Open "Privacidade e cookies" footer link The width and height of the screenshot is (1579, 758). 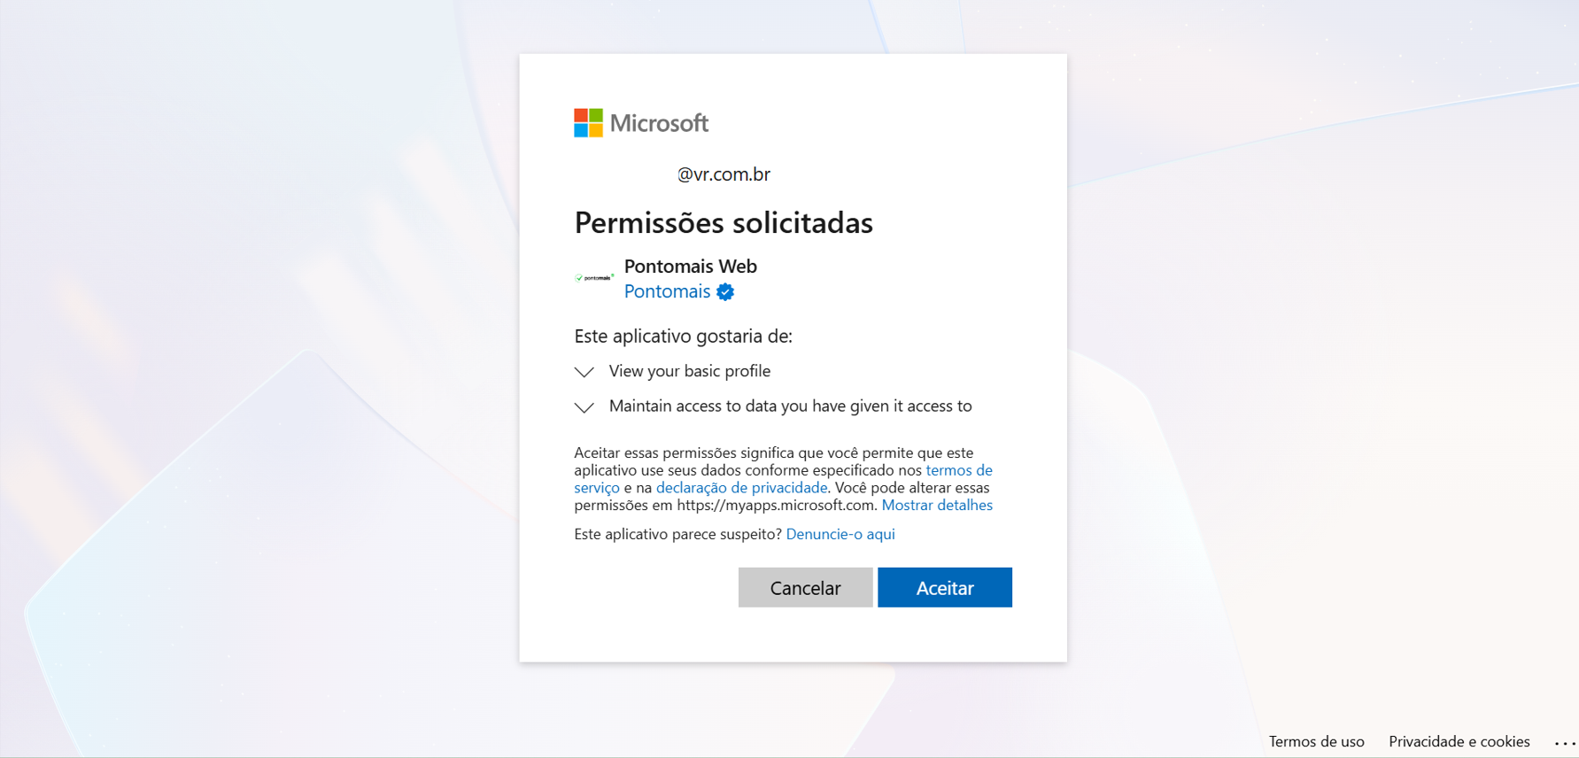coord(1459,742)
